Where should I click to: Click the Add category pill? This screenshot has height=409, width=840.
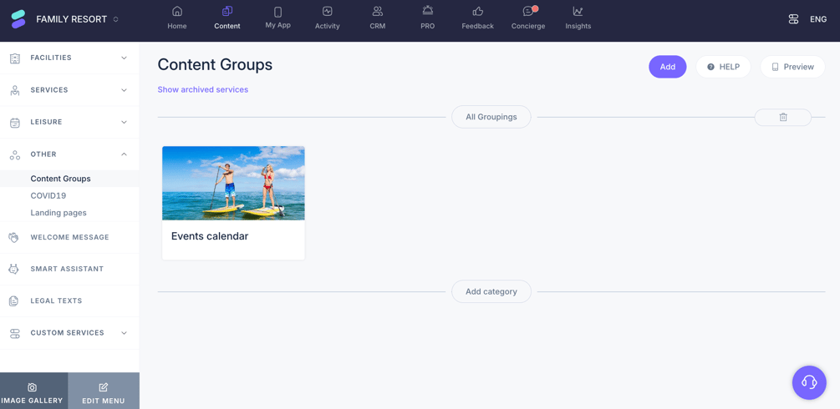(491, 292)
